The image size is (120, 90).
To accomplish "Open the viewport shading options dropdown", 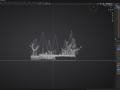I will [x=113, y=4].
